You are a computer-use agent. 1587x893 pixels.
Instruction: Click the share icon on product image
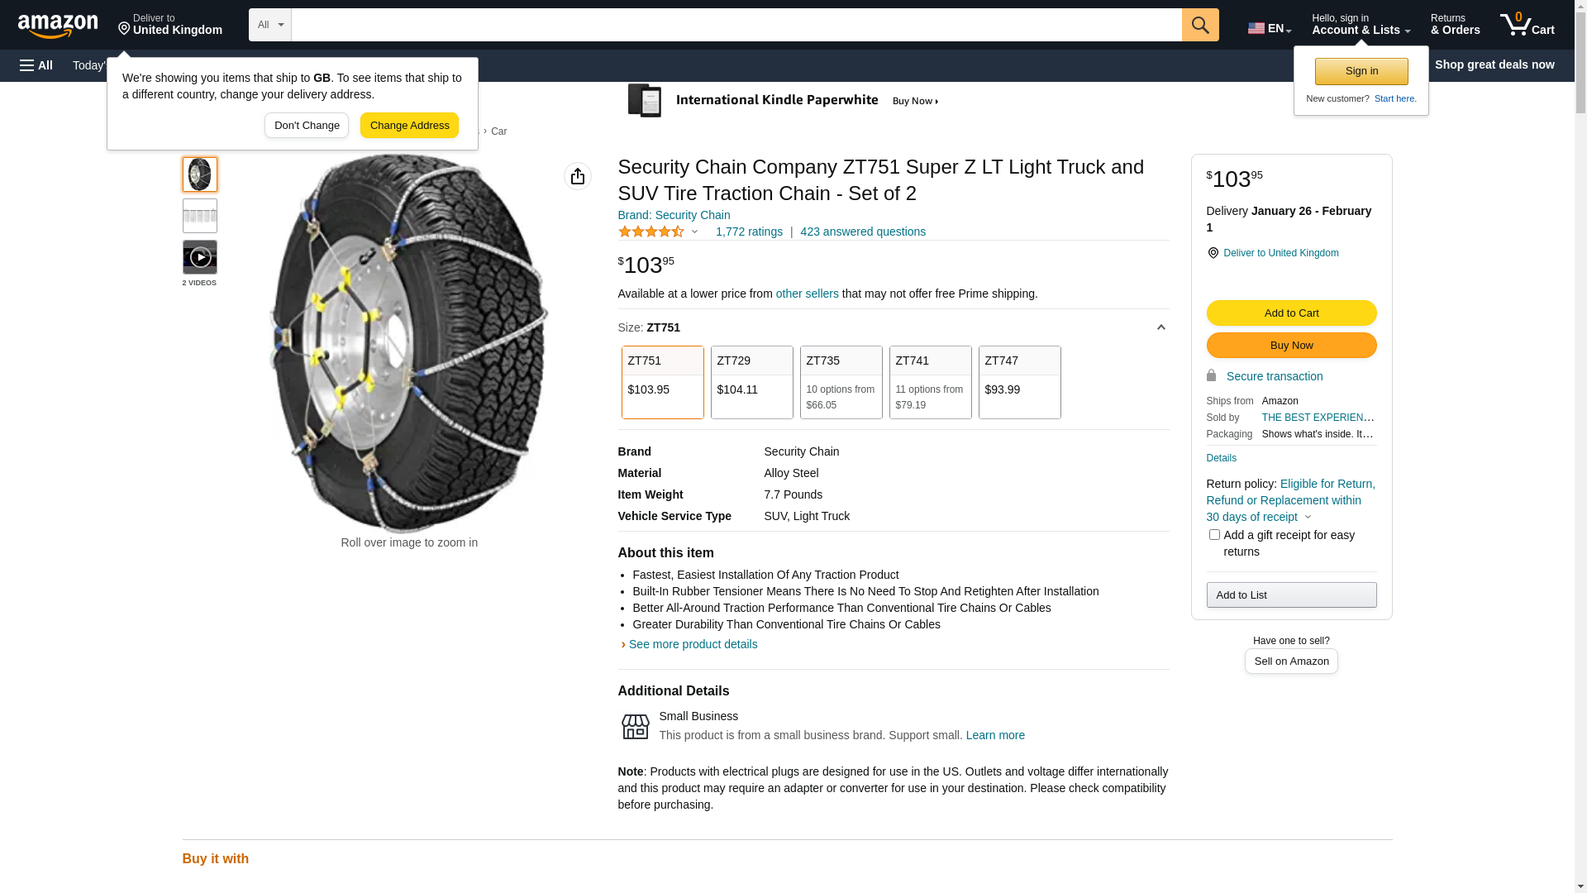(x=577, y=176)
